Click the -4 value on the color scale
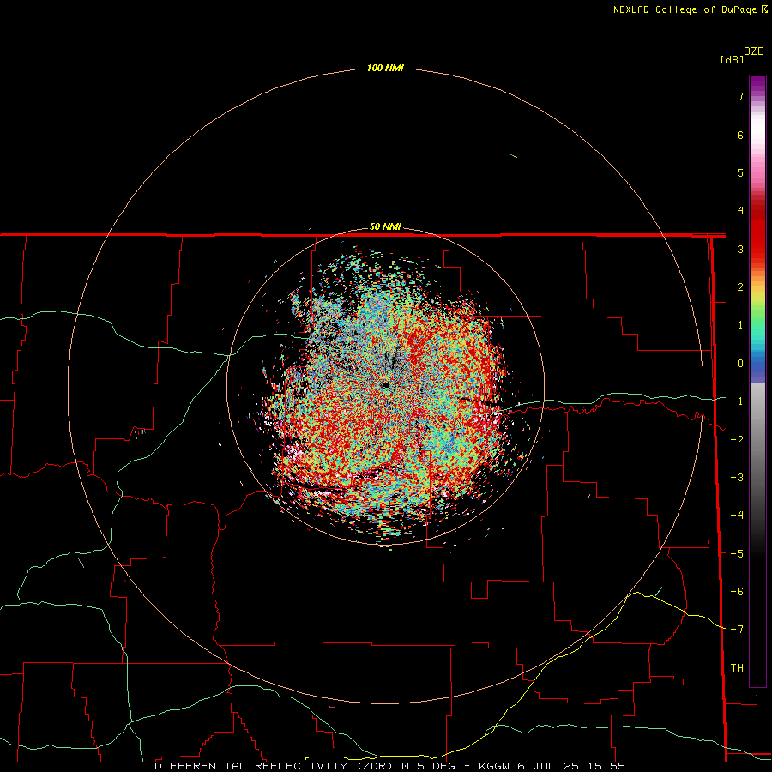Screen dimensions: 772x772 (737, 516)
